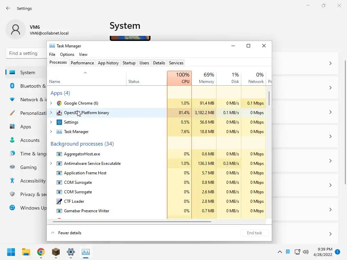Open Settings gear icon in taskbar
Viewport: 347px width, 260px height.
pyautogui.click(x=71, y=252)
